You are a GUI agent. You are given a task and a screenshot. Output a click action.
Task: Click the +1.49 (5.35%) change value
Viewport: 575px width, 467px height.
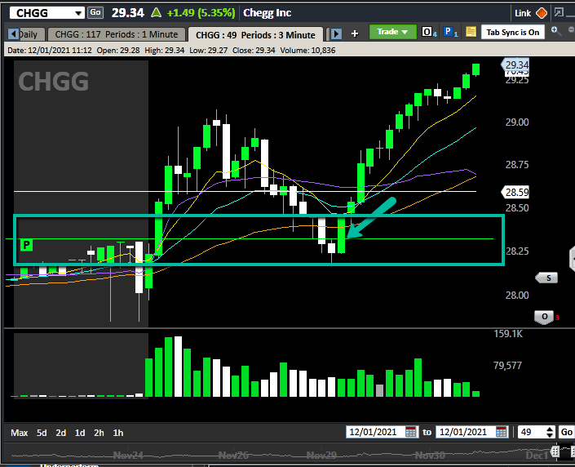click(201, 13)
